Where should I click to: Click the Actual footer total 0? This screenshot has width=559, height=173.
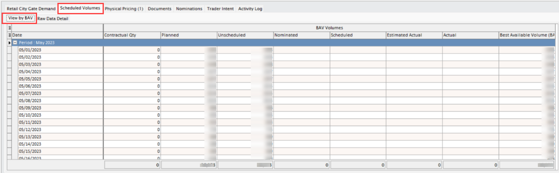pos(471,165)
